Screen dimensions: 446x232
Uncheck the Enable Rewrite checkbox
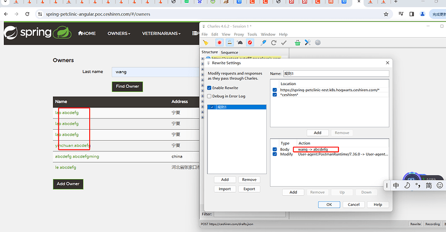point(210,88)
